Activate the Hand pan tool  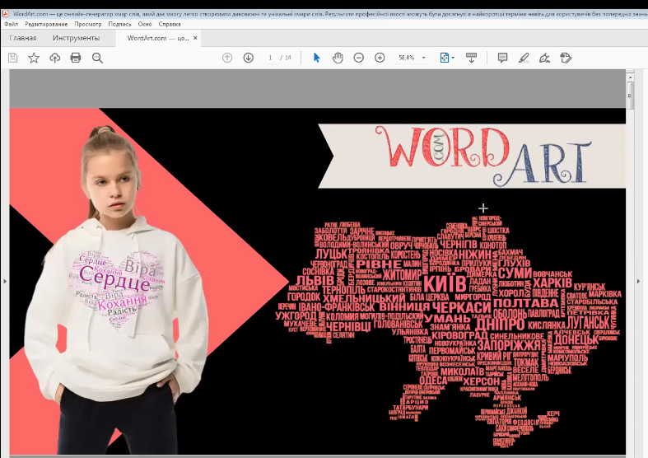click(338, 58)
